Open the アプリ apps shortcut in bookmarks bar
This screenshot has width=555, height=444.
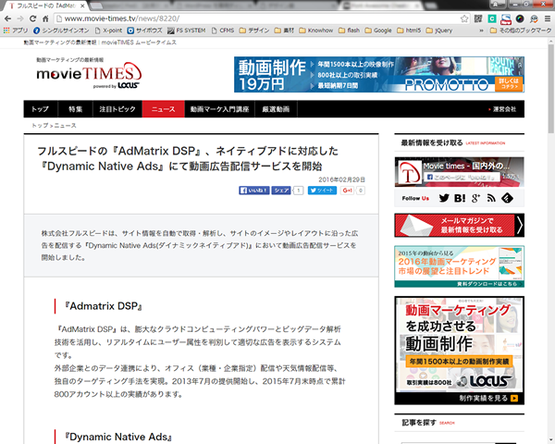click(x=16, y=31)
